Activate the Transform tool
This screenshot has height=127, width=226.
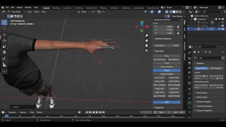[4, 52]
